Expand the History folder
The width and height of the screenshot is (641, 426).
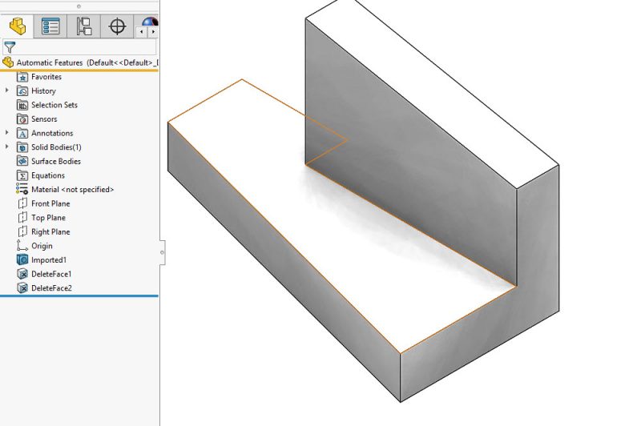click(7, 91)
